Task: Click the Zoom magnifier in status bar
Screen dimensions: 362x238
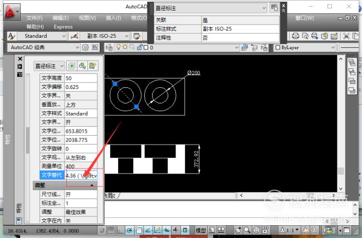Action: (247, 230)
